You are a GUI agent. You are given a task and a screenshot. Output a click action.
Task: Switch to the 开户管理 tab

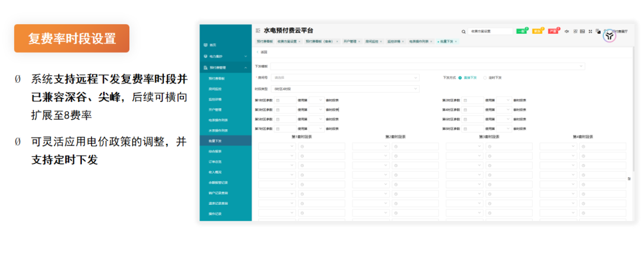(x=350, y=42)
